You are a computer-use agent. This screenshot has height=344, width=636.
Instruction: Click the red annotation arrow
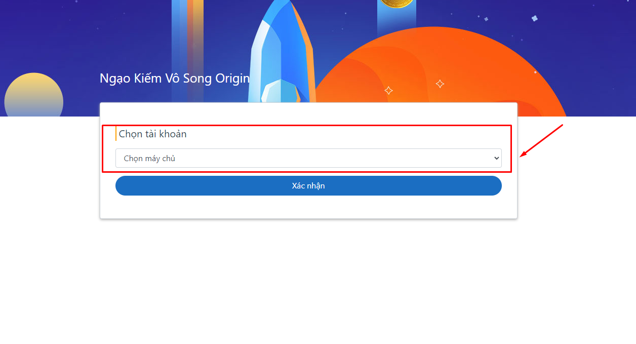click(x=542, y=140)
